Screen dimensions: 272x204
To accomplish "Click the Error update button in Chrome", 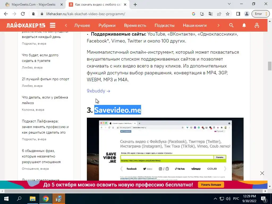I will tap(261, 14).
